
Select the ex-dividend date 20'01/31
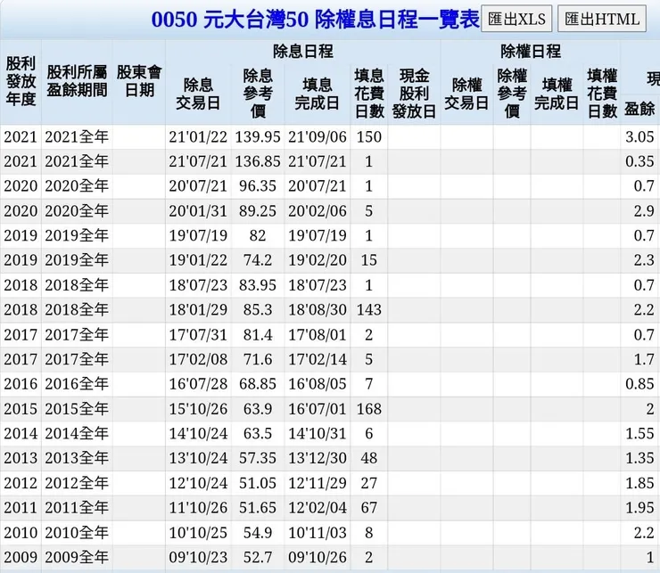coord(198,211)
